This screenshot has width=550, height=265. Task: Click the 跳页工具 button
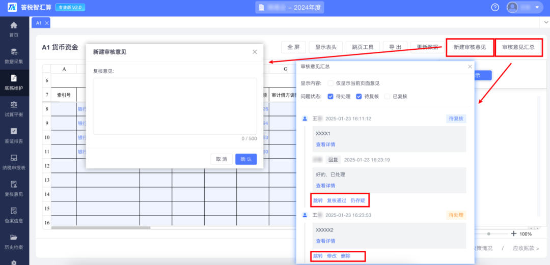(363, 47)
